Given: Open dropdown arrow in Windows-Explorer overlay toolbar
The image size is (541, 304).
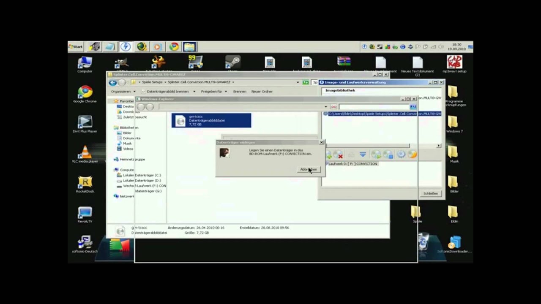Looking at the screenshot, I should (326, 107).
